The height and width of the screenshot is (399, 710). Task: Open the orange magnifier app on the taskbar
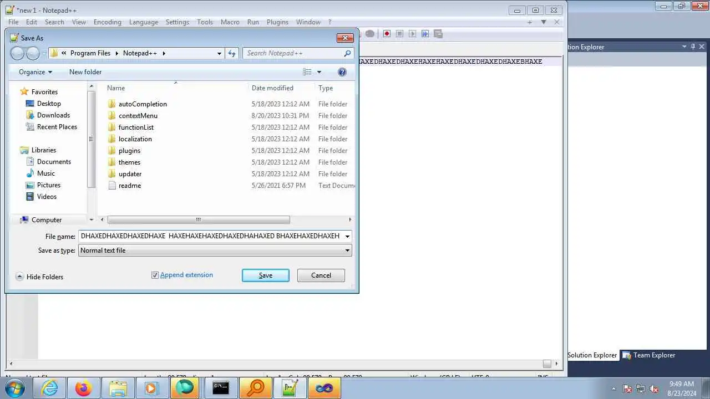tap(255, 388)
